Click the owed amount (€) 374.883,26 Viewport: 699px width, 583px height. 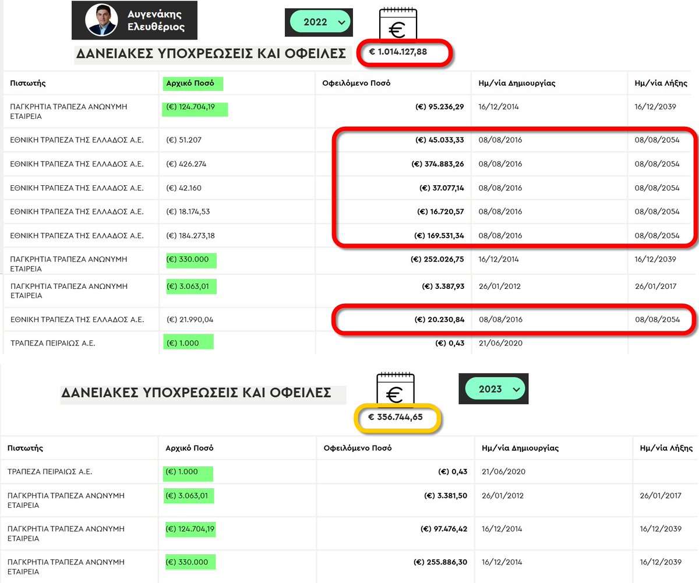point(437,164)
